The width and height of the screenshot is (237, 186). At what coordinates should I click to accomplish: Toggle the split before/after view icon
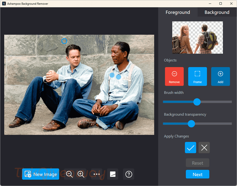tap(113, 174)
